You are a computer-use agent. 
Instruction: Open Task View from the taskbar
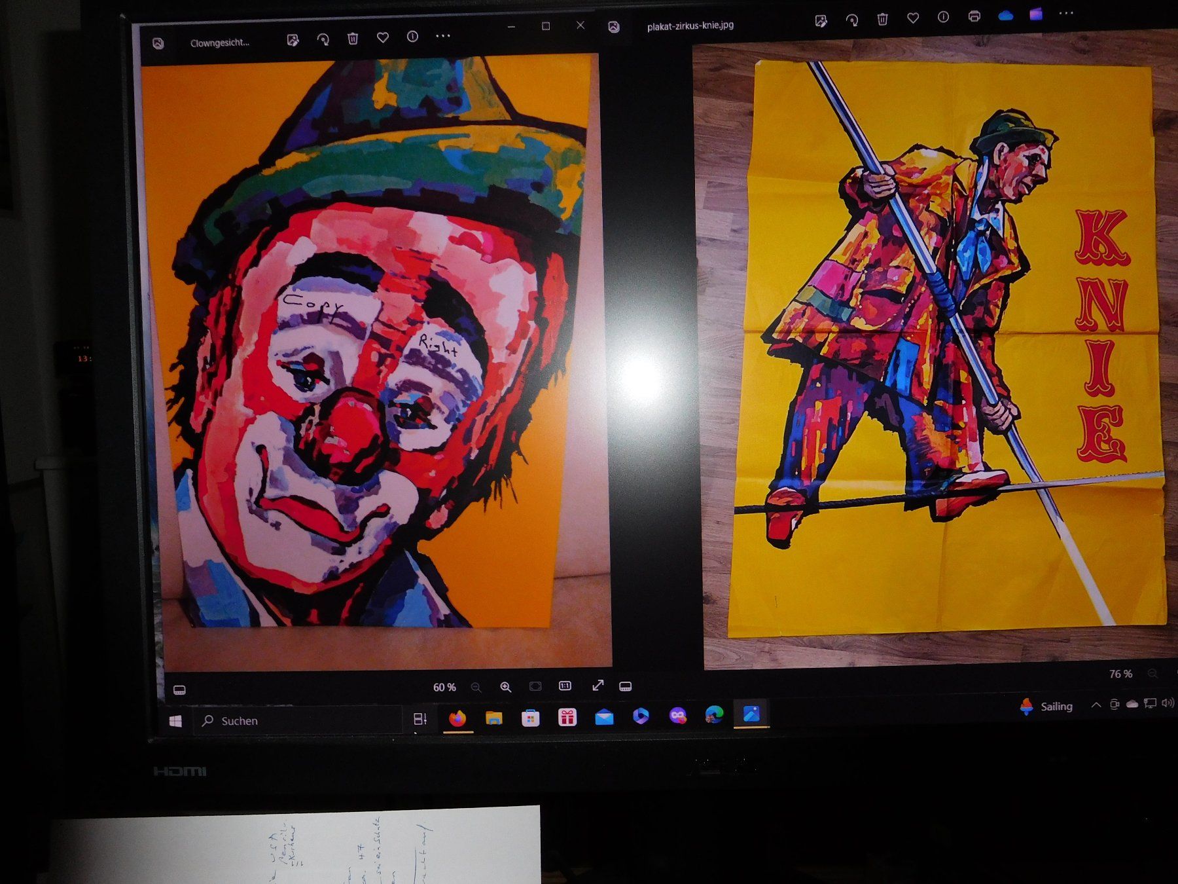(419, 719)
